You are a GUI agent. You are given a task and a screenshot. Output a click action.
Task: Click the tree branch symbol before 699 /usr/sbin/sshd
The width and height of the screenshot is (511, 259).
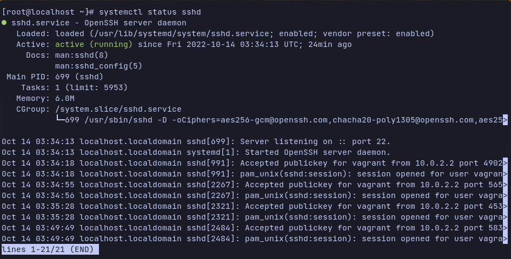60,120
